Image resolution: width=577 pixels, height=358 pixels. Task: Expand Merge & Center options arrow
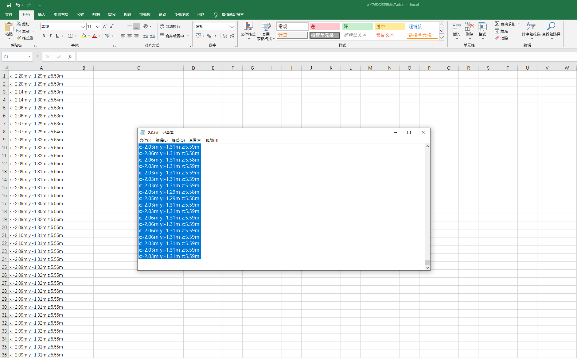coord(188,36)
